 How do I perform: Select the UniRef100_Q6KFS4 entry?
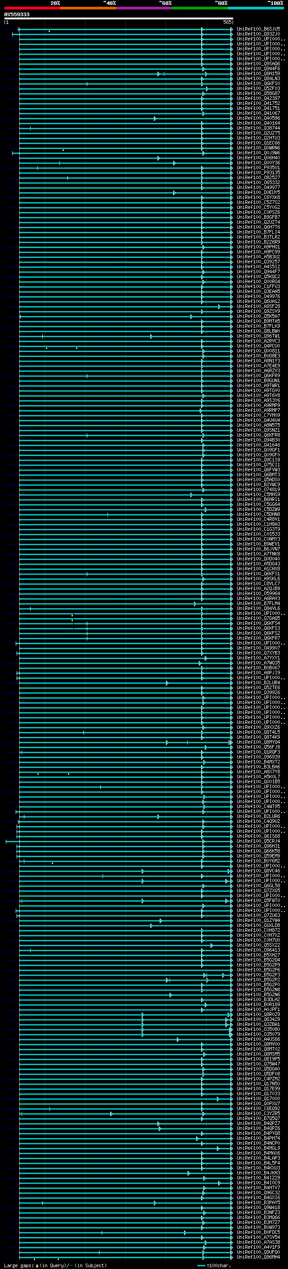click(x=258, y=623)
